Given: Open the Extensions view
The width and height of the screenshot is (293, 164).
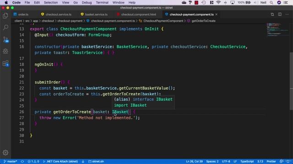Looking at the screenshot, I should tap(5, 63).
